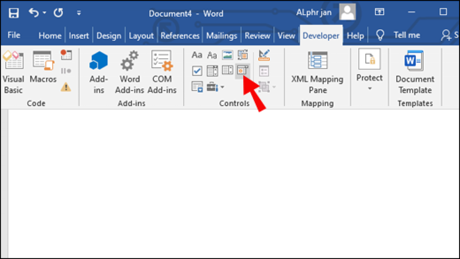Insert a Picture content control
This screenshot has width=460, height=259.
[227, 55]
